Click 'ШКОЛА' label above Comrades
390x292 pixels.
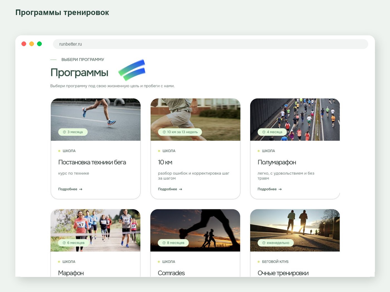[169, 262]
